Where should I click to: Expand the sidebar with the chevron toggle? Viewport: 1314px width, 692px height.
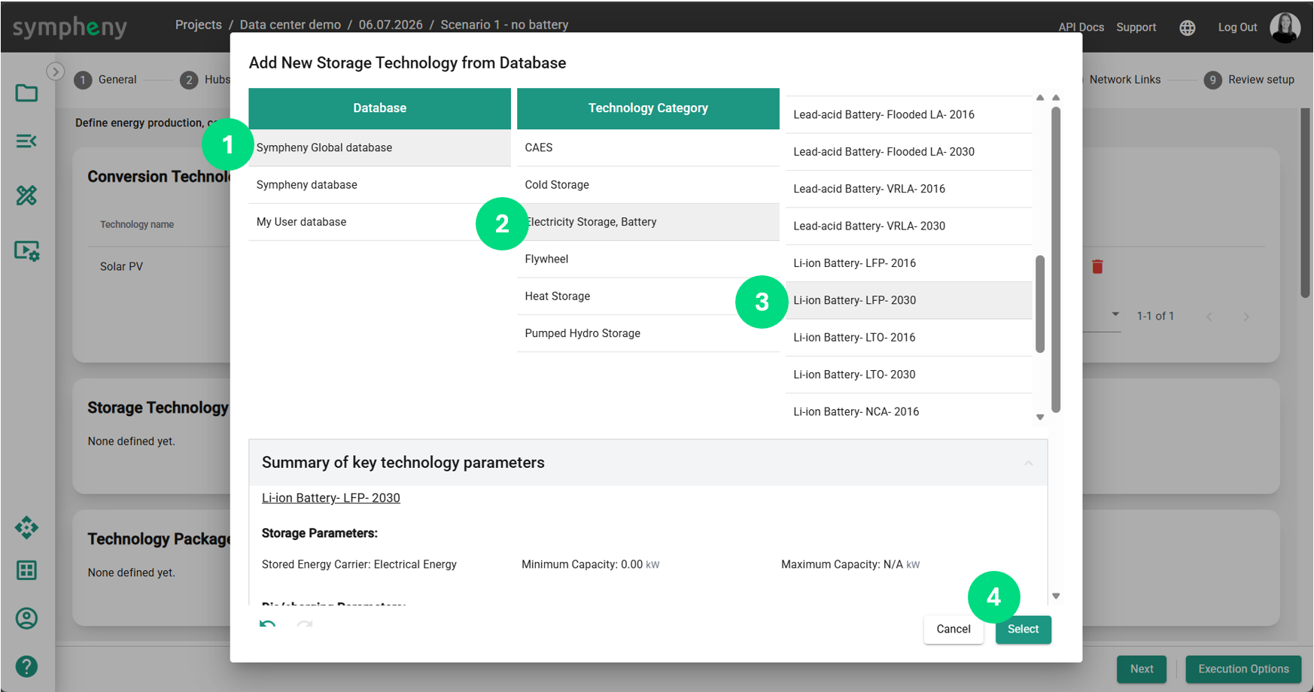point(55,71)
